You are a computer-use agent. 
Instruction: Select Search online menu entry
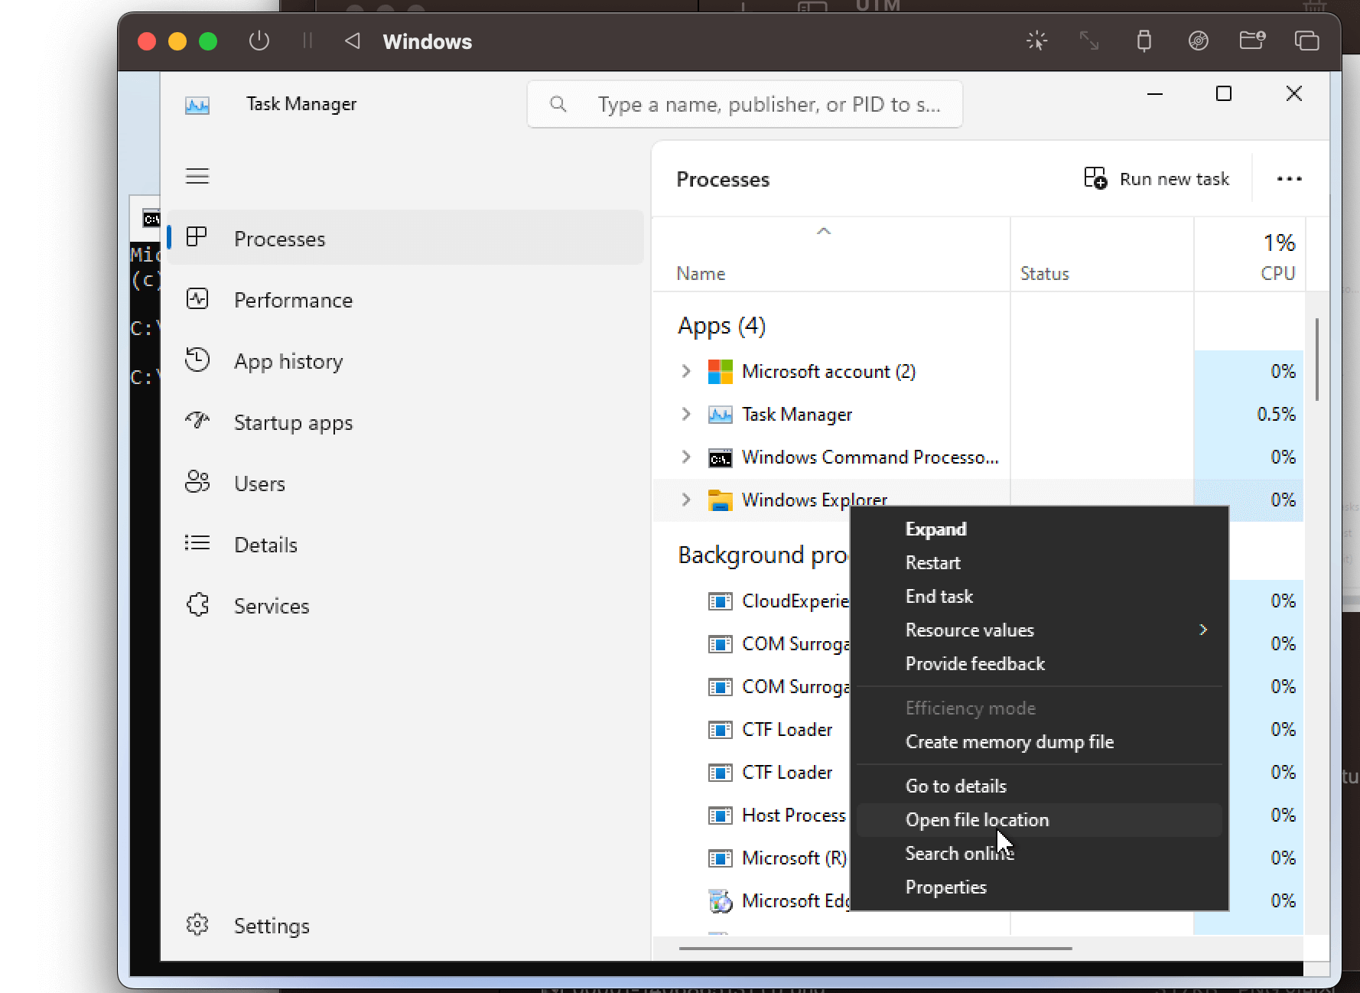pyautogui.click(x=1039, y=854)
